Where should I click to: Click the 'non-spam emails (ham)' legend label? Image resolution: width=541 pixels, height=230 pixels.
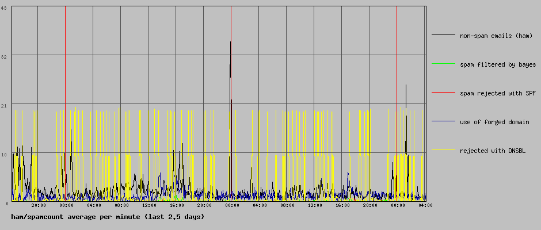pos(496,36)
